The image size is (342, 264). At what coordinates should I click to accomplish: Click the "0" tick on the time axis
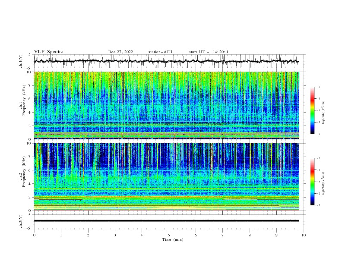point(34,235)
